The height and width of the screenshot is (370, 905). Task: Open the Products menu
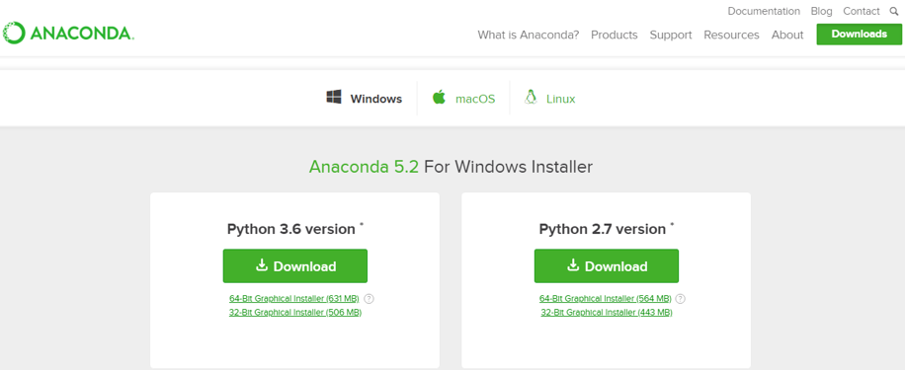(x=615, y=35)
